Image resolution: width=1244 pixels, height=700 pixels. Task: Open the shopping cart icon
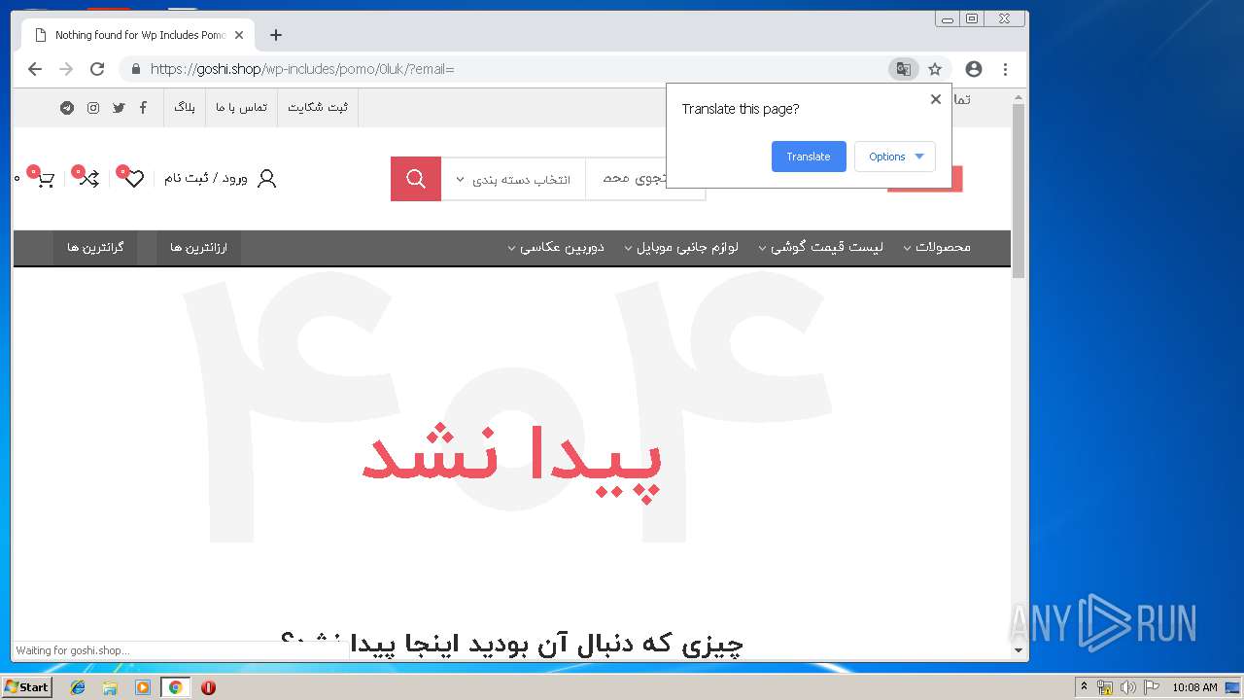tap(45, 179)
